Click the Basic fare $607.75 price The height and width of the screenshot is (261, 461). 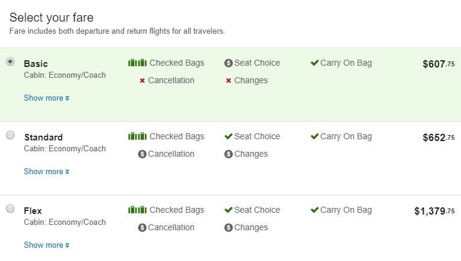click(x=438, y=64)
